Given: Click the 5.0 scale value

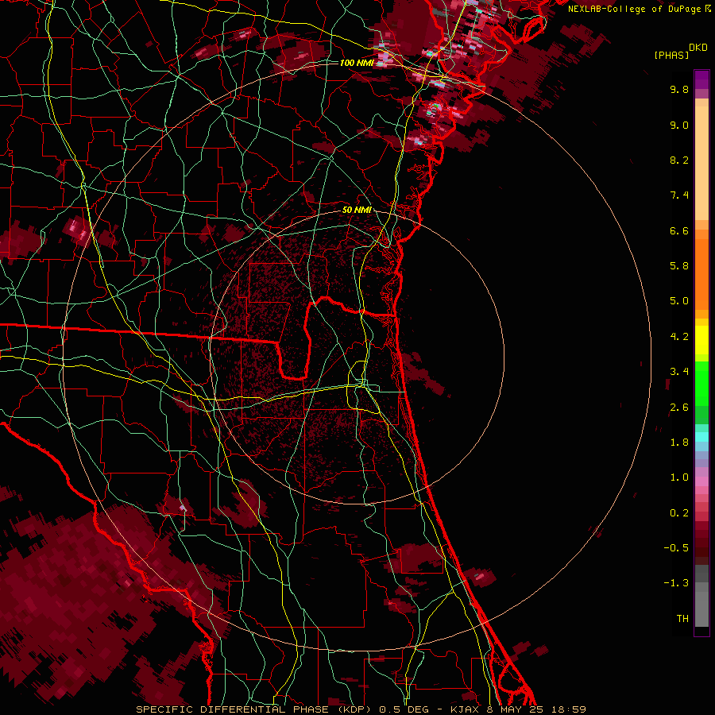Looking at the screenshot, I should coord(679,301).
